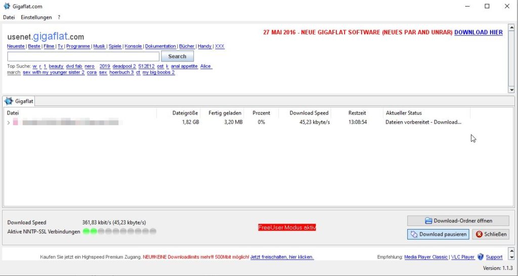This screenshot has width=518, height=276.
Task: Open the Neueste category link
Action: coord(16,46)
